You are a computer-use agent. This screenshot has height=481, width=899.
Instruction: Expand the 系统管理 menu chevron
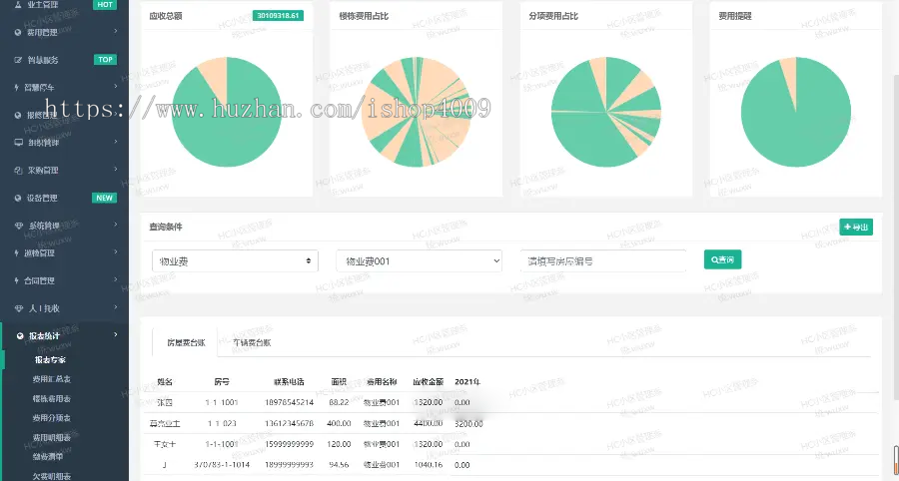(x=115, y=225)
